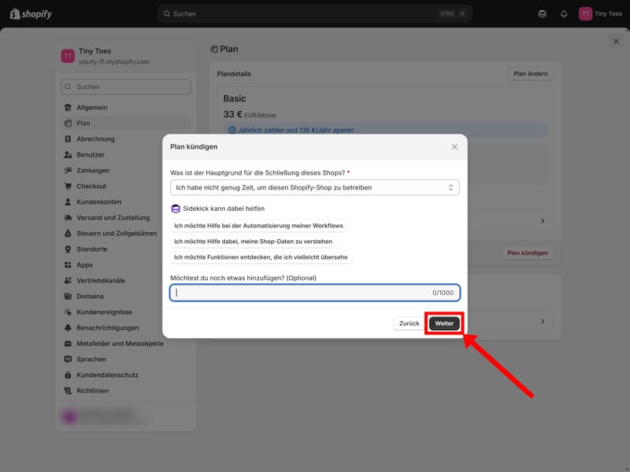Open the notifications bell icon

tap(564, 13)
